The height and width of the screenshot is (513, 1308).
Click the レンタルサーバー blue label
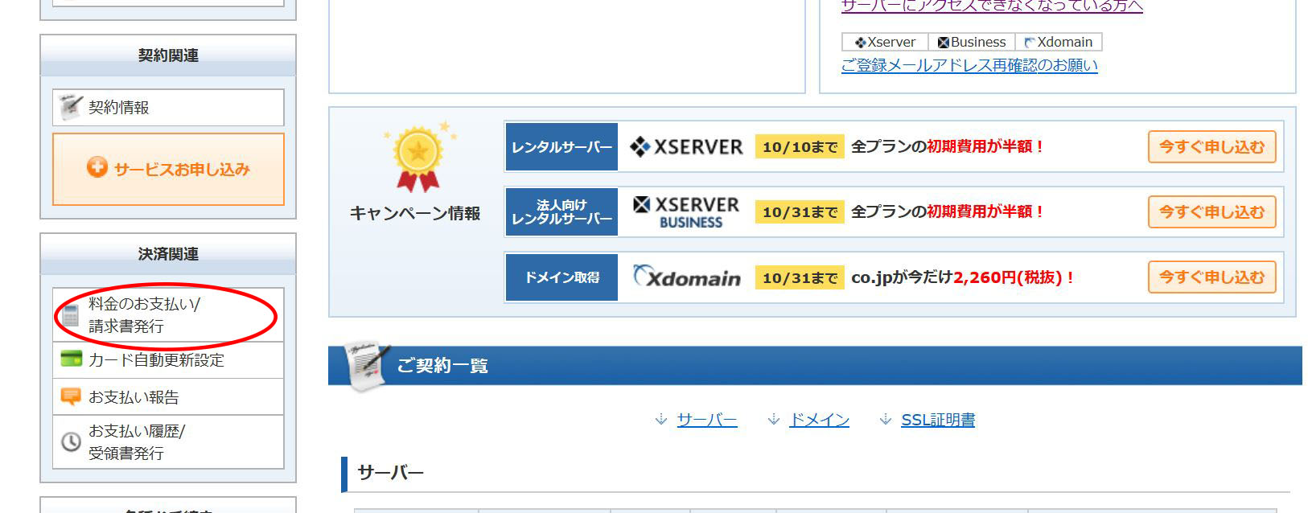561,147
